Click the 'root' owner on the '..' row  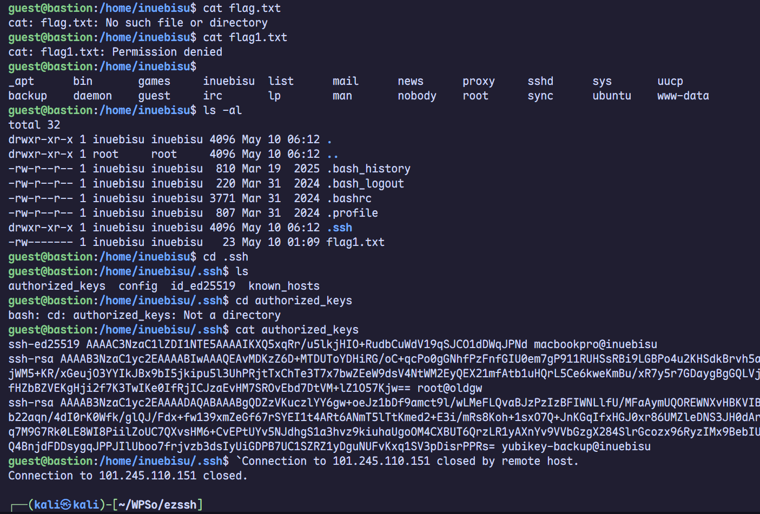105,154
